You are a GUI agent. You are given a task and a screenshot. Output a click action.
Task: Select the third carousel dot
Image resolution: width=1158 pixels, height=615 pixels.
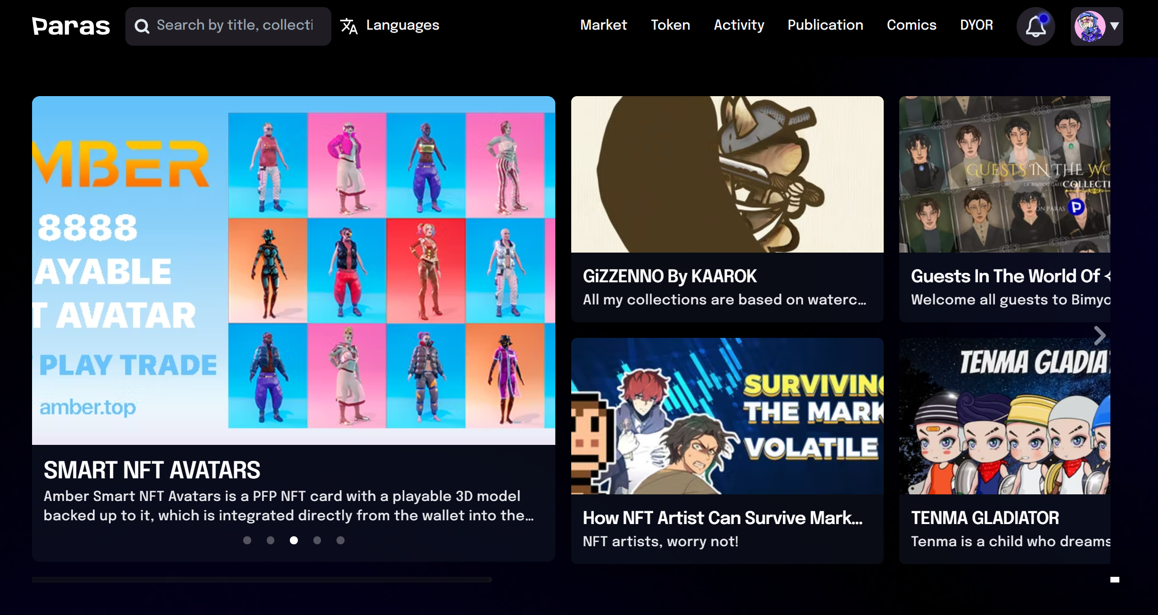click(294, 540)
